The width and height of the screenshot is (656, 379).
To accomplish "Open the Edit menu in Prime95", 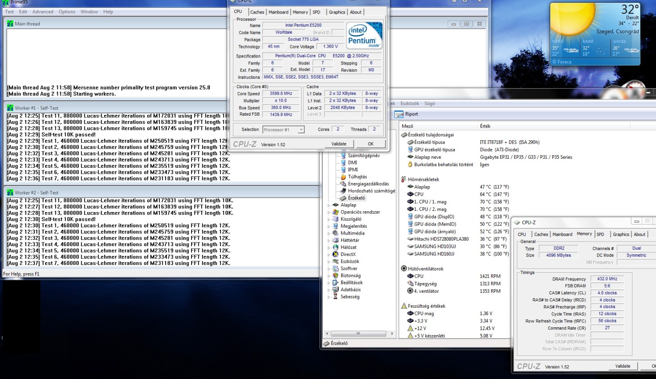I will (23, 11).
